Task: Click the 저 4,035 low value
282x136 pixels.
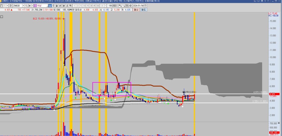Action: [126, 10]
